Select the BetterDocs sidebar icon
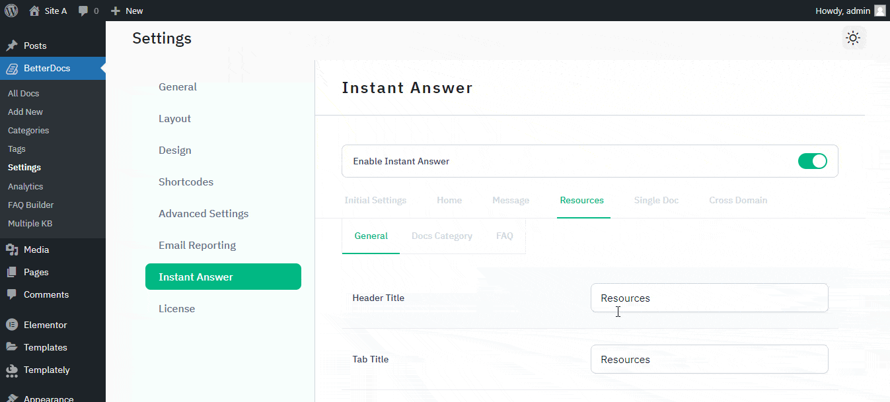890x402 pixels. tap(11, 68)
